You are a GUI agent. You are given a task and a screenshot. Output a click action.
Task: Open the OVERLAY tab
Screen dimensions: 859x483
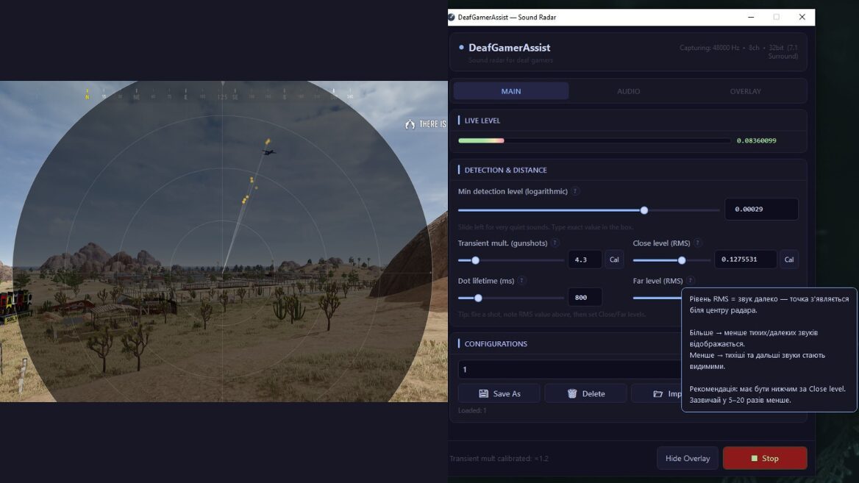[745, 91]
